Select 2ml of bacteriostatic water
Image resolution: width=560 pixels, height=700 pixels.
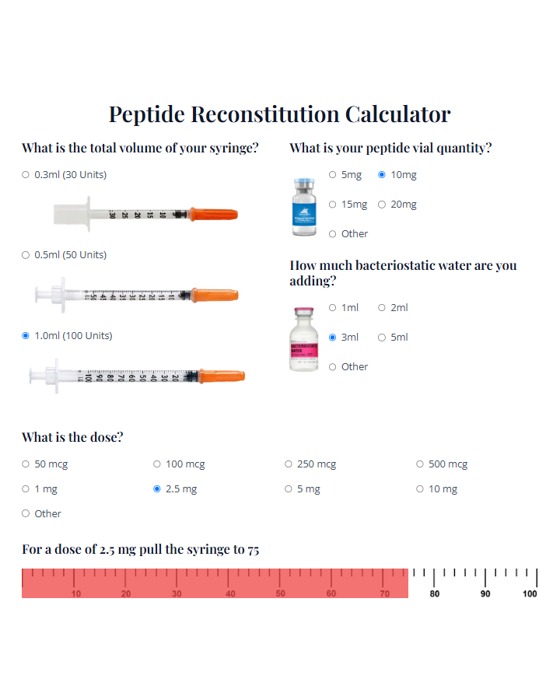[x=382, y=307]
